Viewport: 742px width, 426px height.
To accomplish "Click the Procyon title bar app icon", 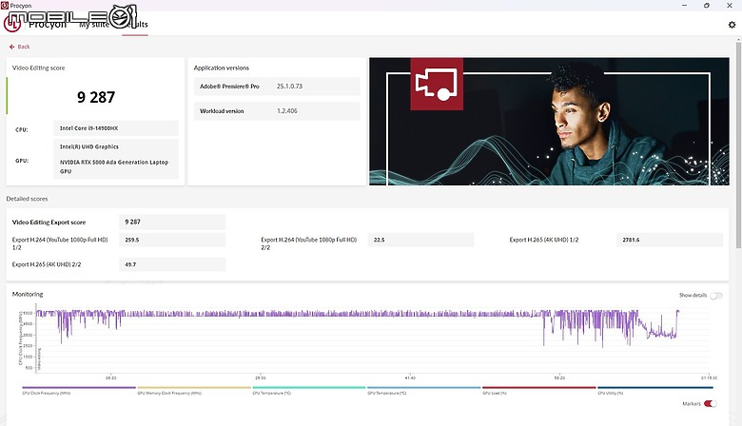I will pyautogui.click(x=5, y=5).
